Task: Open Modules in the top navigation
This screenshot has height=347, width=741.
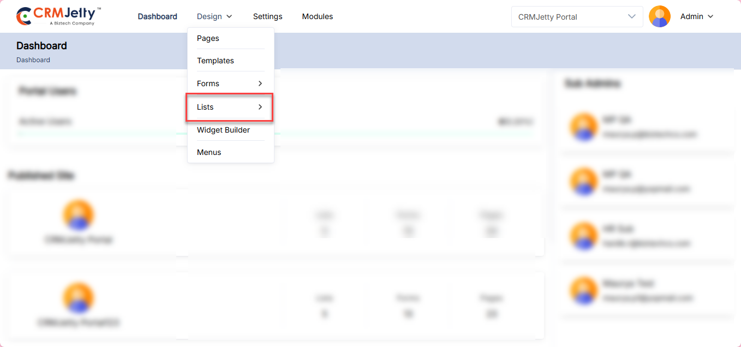Action: click(317, 17)
